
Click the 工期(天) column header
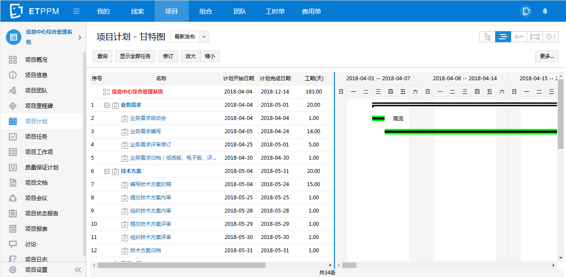[314, 79]
